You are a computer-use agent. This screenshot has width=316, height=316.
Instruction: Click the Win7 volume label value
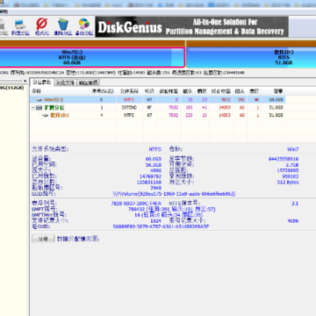pos(293,149)
